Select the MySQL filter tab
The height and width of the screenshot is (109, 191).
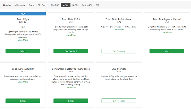coord(66,5)
